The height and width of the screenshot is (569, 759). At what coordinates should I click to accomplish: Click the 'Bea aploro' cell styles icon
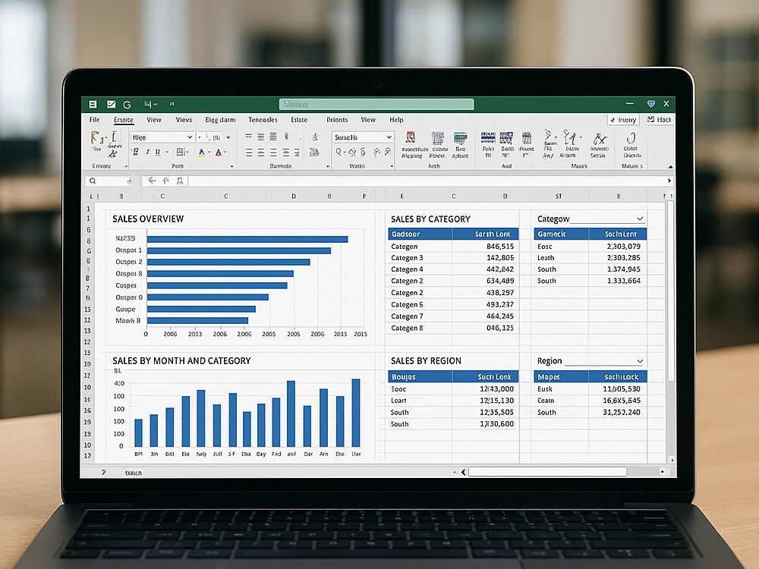pyautogui.click(x=460, y=138)
